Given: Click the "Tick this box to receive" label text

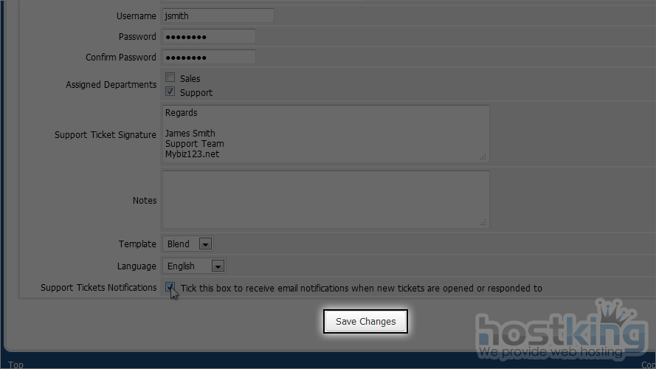Looking at the screenshot, I should pos(361,288).
